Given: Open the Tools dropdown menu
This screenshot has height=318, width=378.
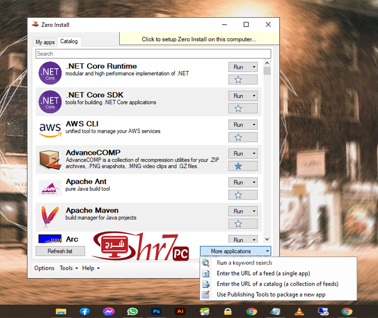Looking at the screenshot, I should (69, 268).
